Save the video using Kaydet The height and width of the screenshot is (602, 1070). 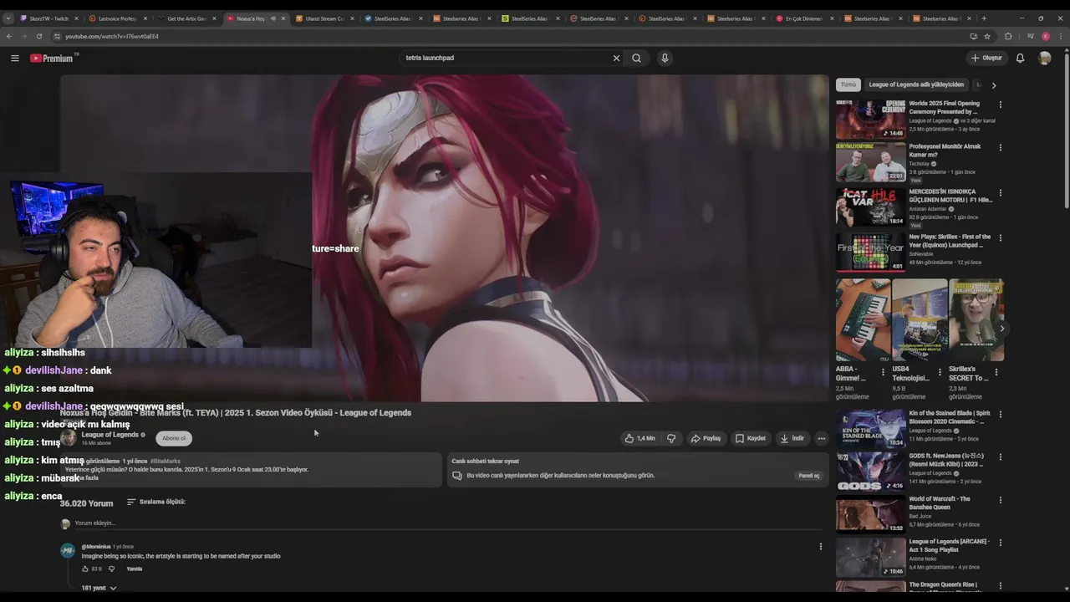pos(751,438)
